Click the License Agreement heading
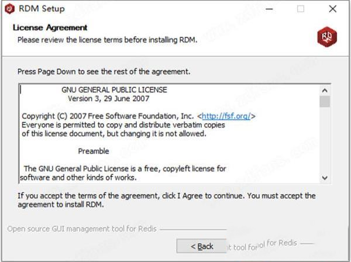Image resolution: width=351 pixels, height=262 pixels. coord(50,27)
